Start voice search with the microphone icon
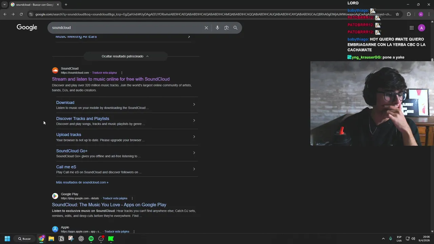The image size is (434, 244). tap(217, 28)
